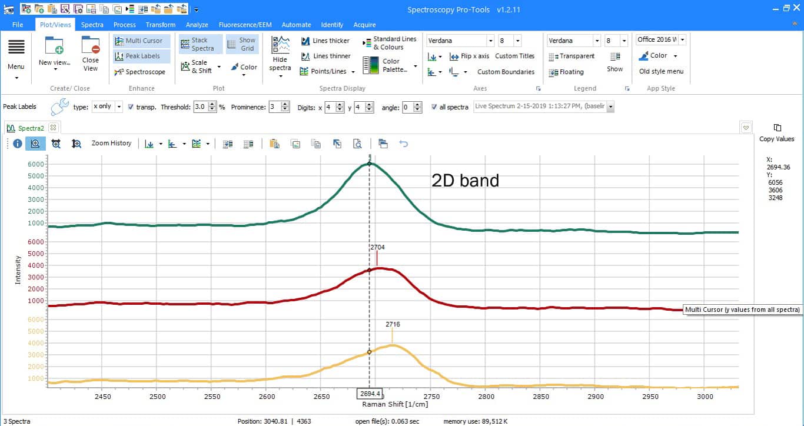The height and width of the screenshot is (426, 804).
Task: Open the File menu
Action: coord(18,25)
